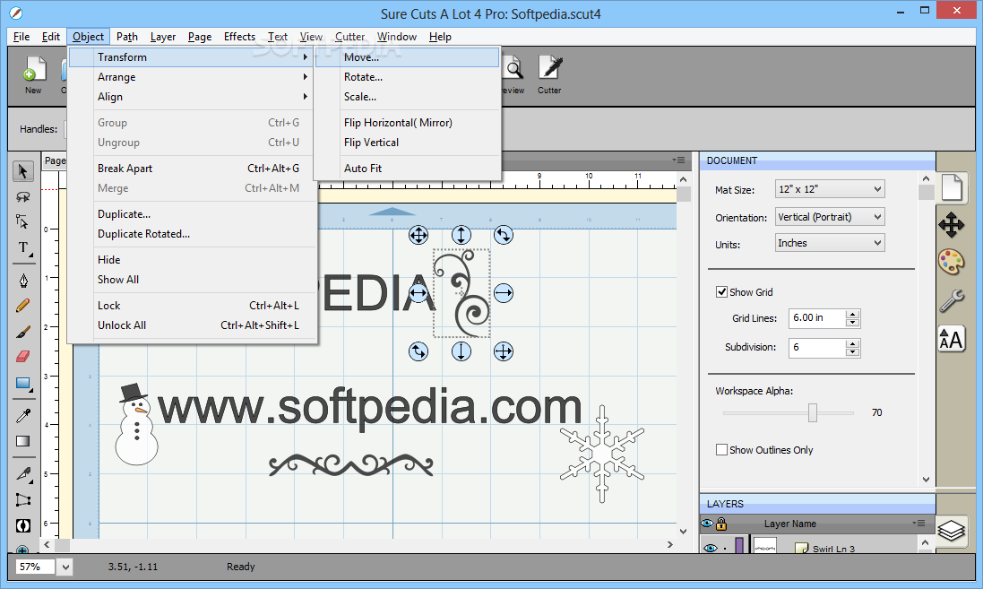The width and height of the screenshot is (983, 589).
Task: Select the Pen draw tool
Action: [x=23, y=280]
